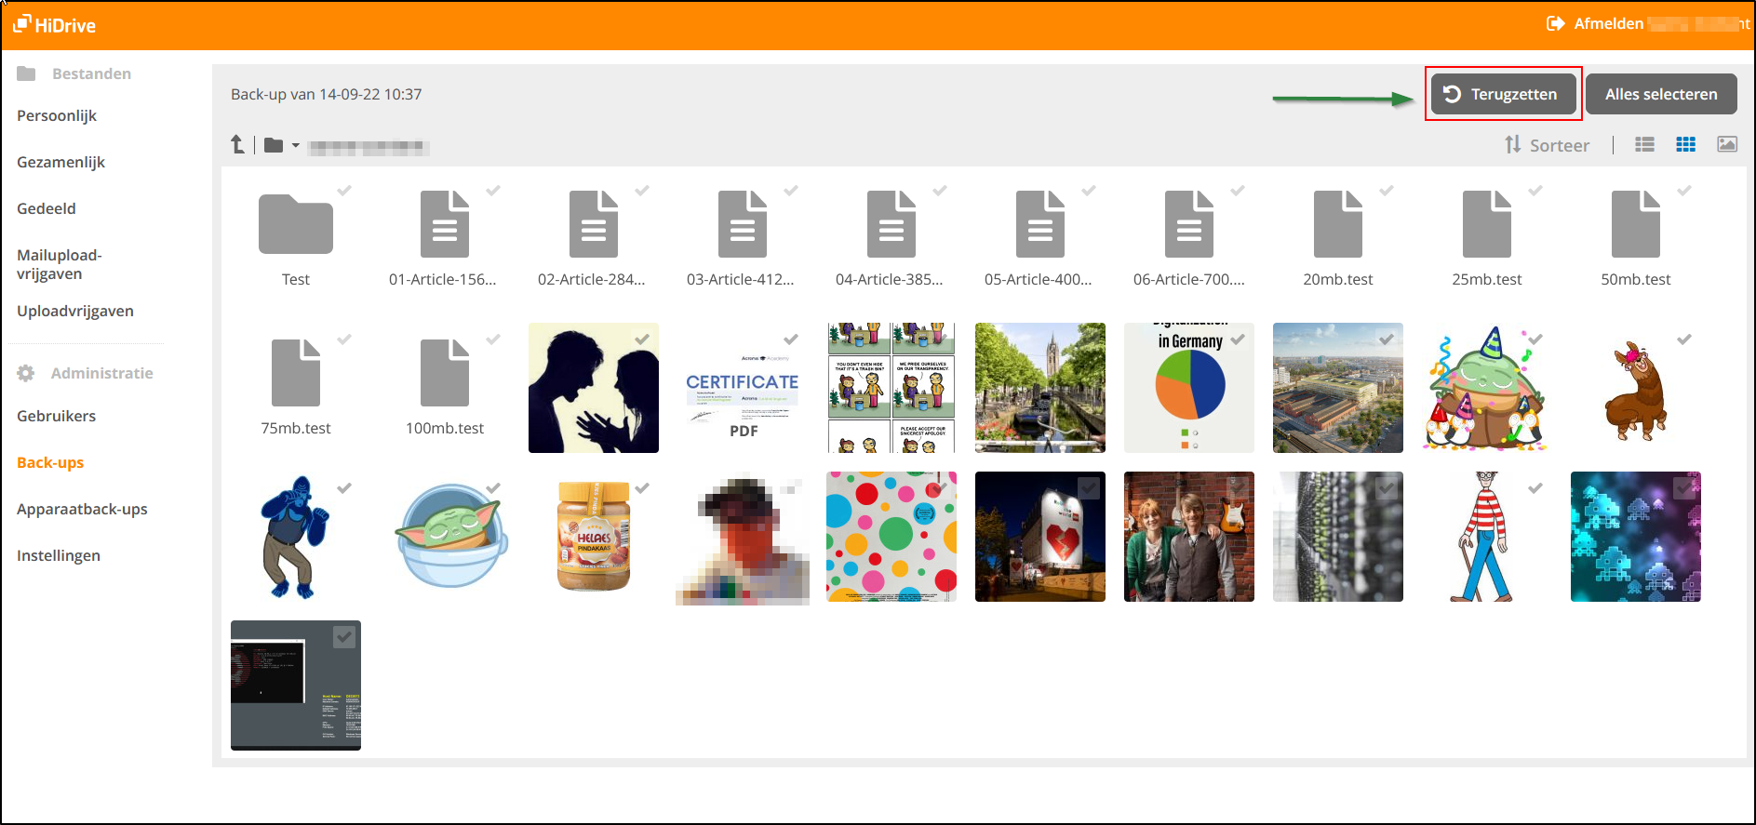1756x825 pixels.
Task: Select the 25mb.test file icon
Action: click(1487, 224)
